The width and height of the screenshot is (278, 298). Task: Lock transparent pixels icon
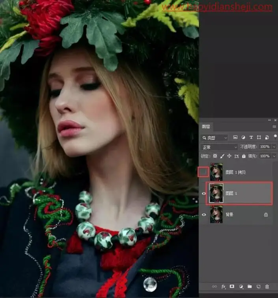click(215, 156)
